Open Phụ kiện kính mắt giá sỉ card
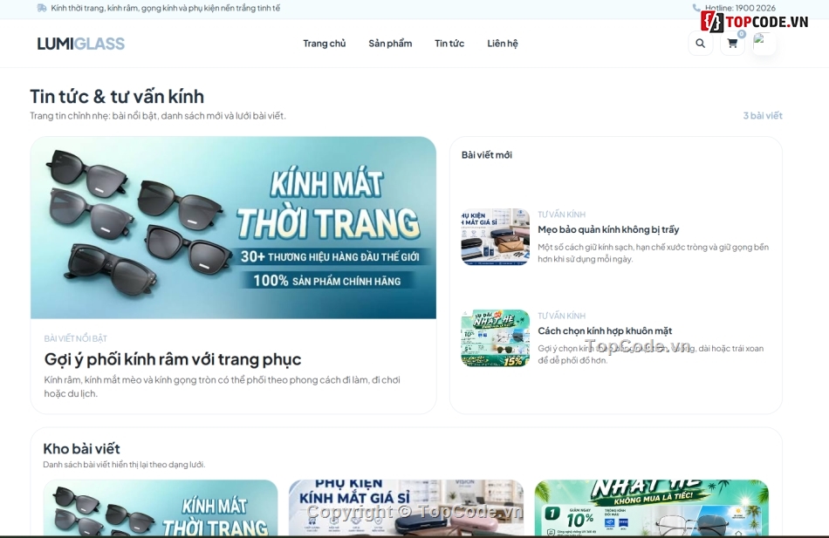 [x=406, y=507]
